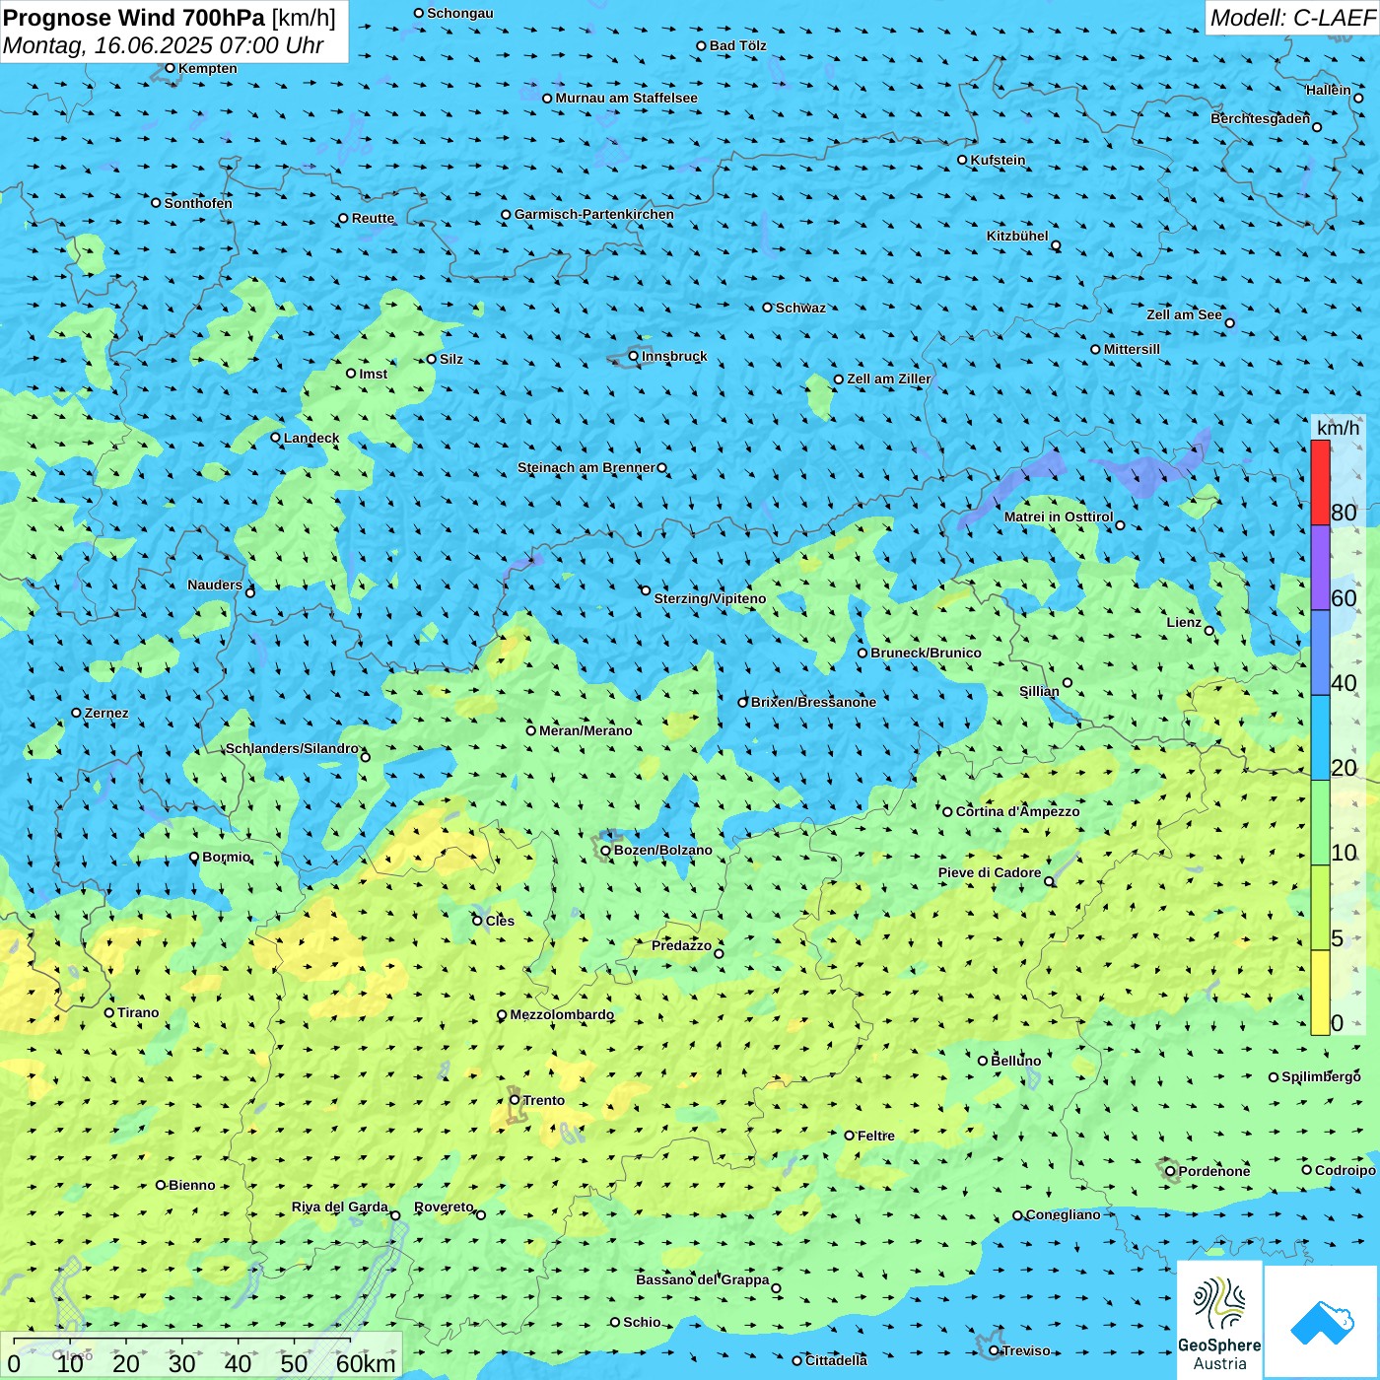Click the 'Zell am See' label

(x=1184, y=314)
